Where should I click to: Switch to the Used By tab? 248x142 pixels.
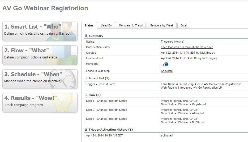tap(106, 25)
